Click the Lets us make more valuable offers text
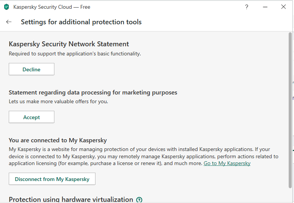 [58, 101]
